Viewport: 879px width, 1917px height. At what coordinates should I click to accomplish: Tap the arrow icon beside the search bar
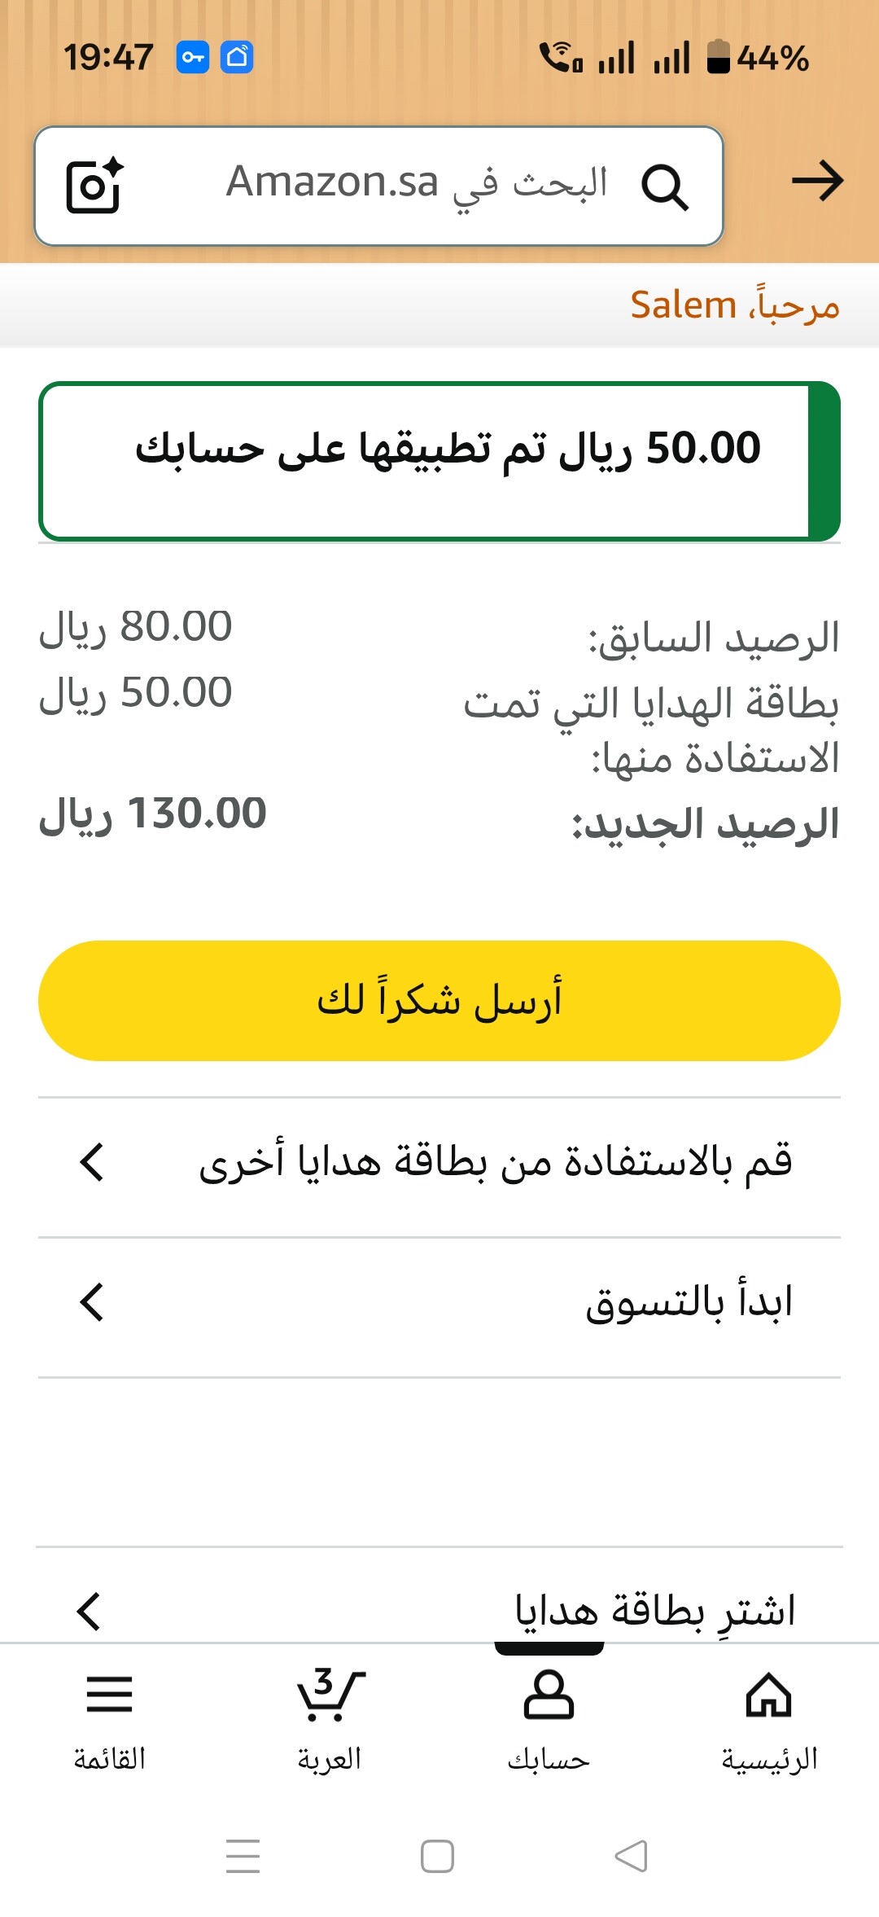click(x=817, y=181)
